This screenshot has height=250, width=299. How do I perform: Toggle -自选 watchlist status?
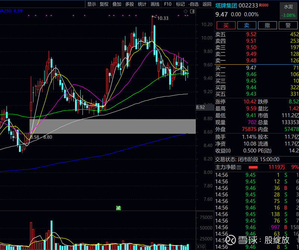coord(194,4)
